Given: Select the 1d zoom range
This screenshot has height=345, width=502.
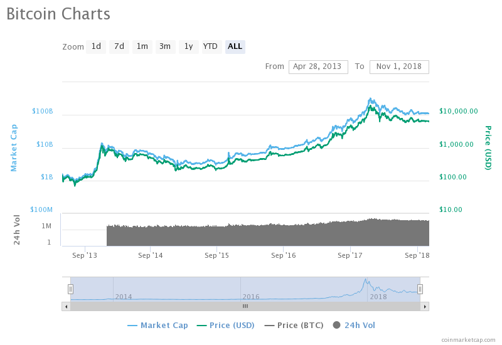Looking at the screenshot, I should coord(96,46).
